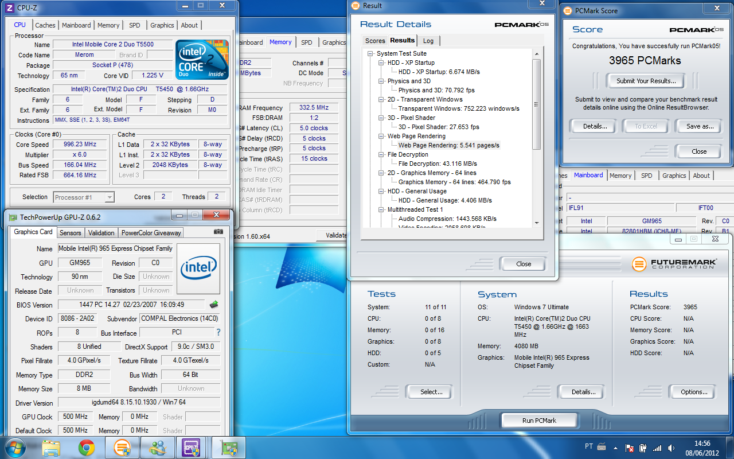734x459 pixels.
Task: Switch to GPU-Z via its taskbar icon
Action: point(228,448)
